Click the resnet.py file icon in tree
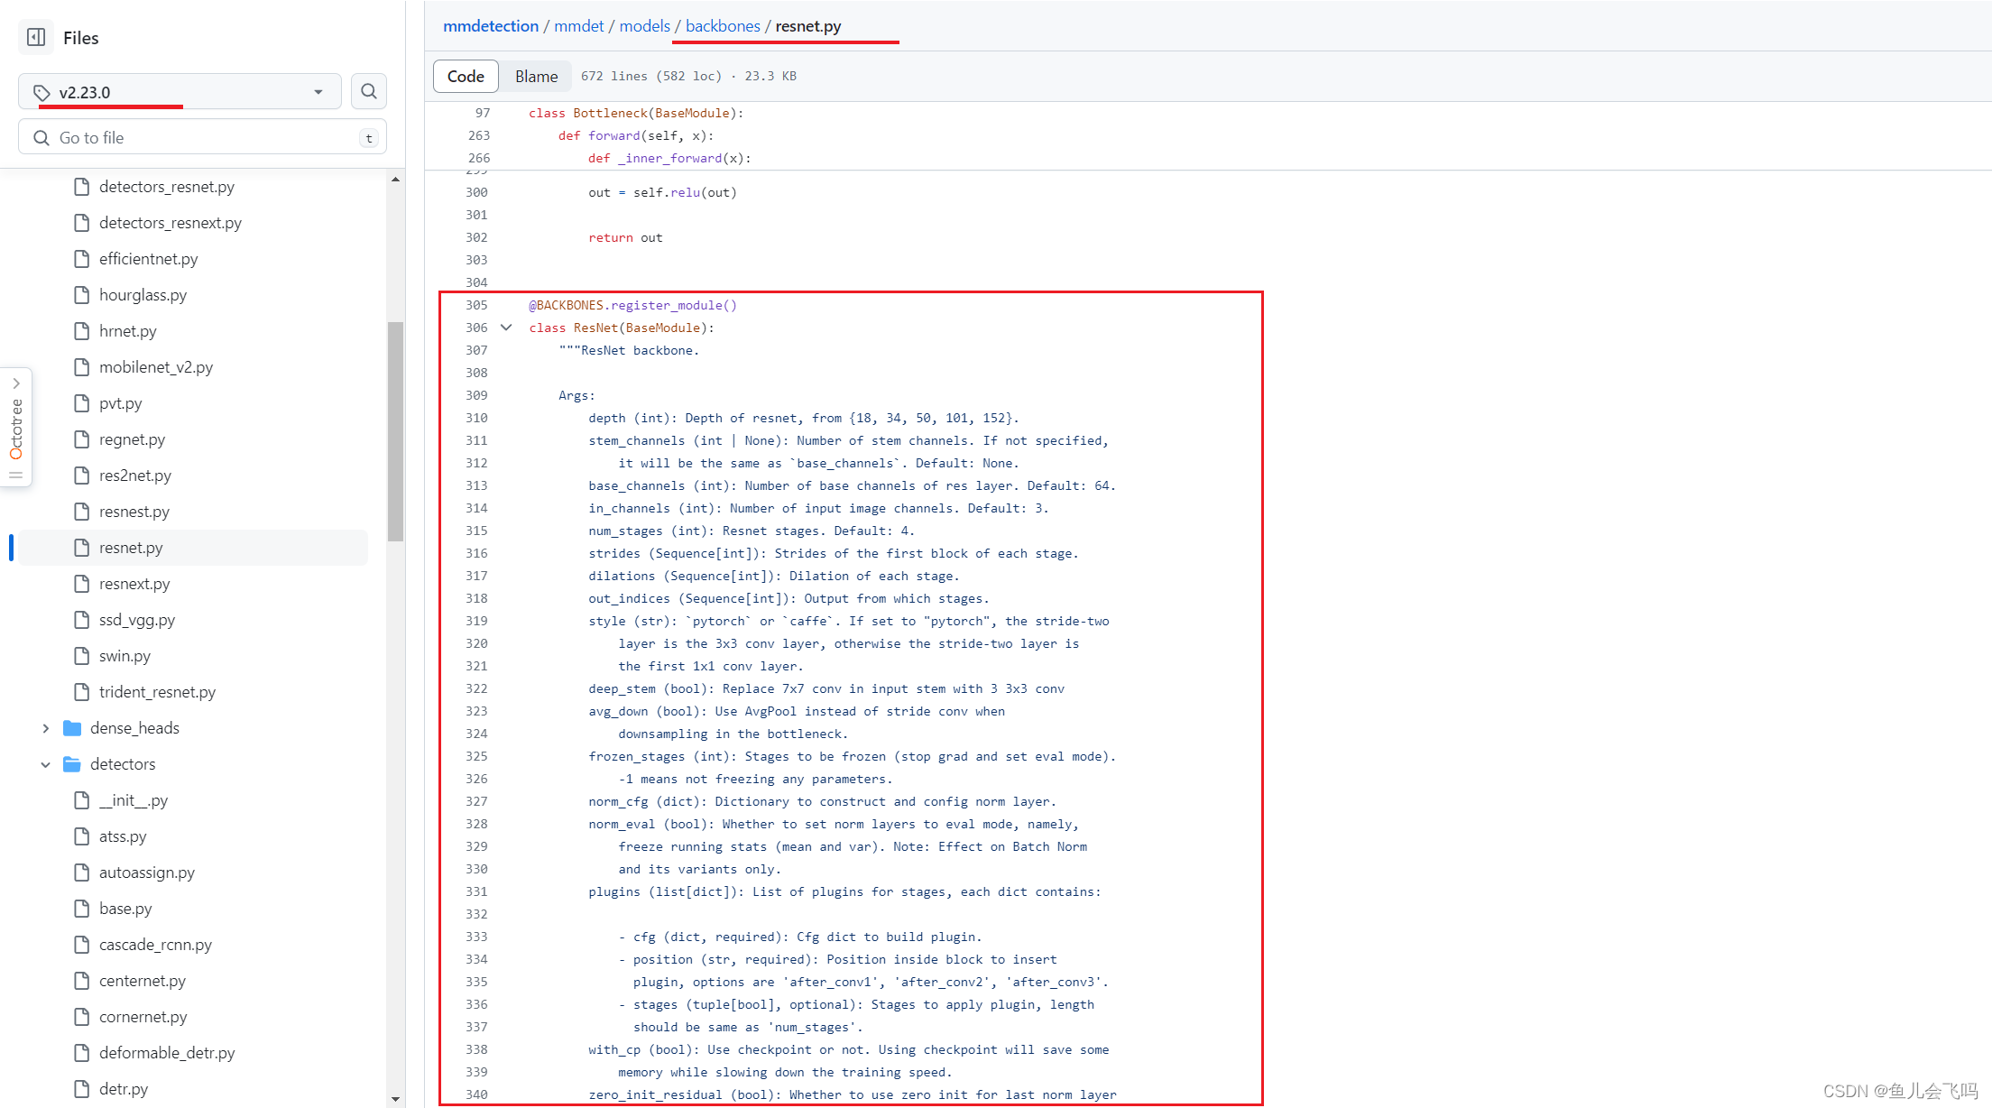The width and height of the screenshot is (1992, 1108). pos(81,548)
